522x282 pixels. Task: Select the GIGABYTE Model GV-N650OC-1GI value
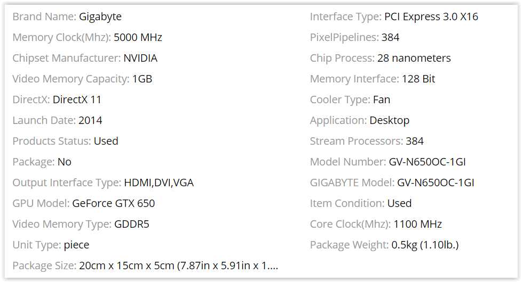436,183
